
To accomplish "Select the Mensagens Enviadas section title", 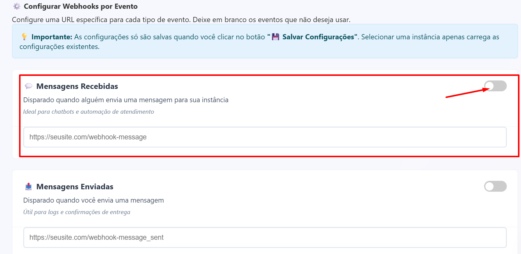I will tap(75, 187).
